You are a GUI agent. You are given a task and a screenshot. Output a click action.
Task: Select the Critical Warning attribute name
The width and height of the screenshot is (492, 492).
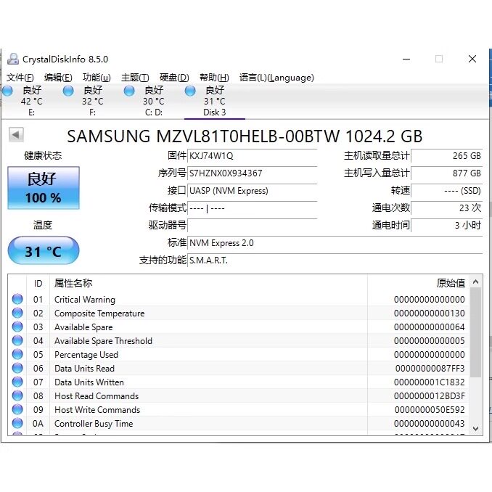coord(85,300)
